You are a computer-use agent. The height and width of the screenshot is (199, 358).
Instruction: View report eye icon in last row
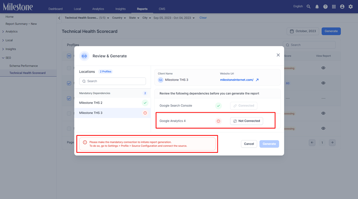click(323, 128)
